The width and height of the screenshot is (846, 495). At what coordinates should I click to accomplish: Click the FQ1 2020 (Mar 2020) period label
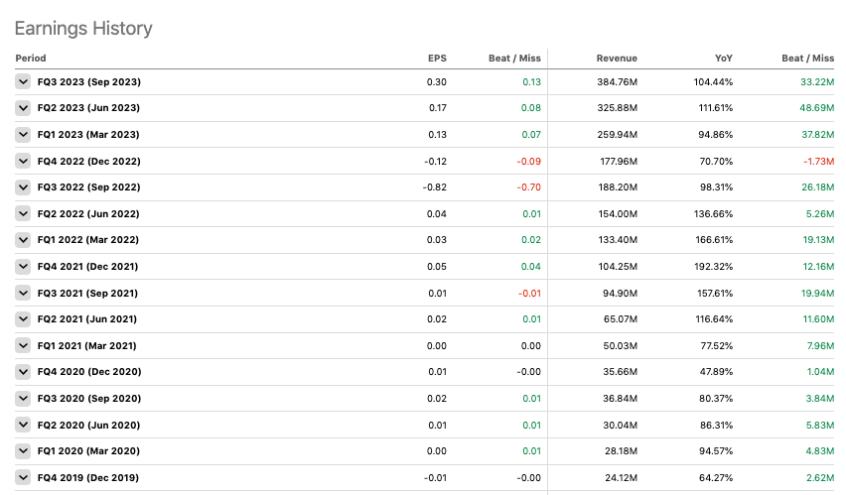pyautogui.click(x=88, y=451)
